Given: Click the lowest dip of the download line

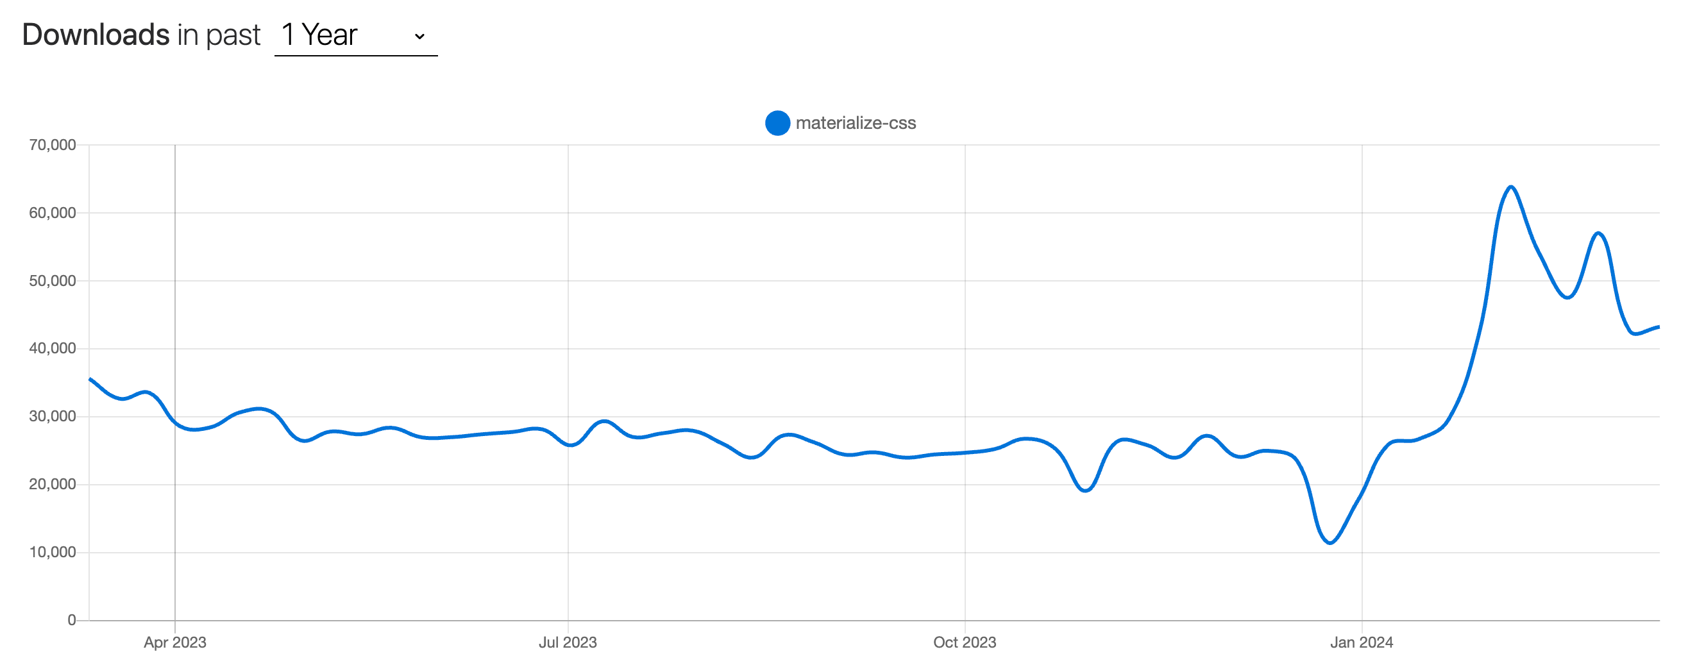Looking at the screenshot, I should (x=1330, y=542).
